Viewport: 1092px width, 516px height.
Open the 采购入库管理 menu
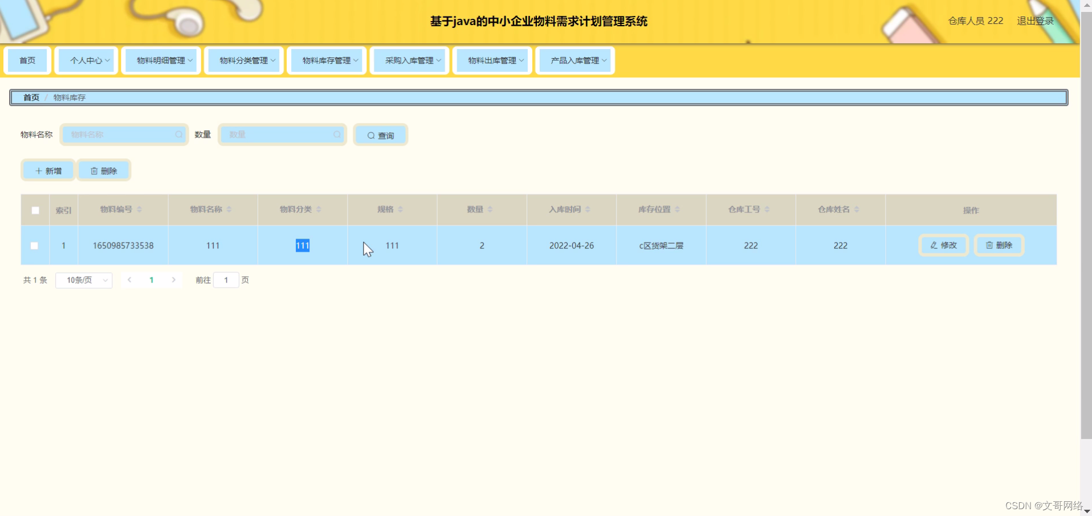tap(409, 60)
